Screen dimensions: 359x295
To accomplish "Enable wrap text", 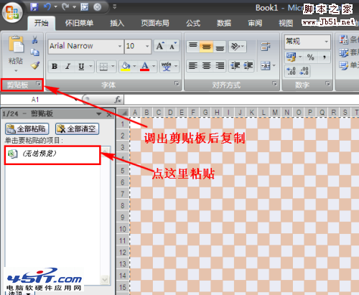I will (266, 46).
